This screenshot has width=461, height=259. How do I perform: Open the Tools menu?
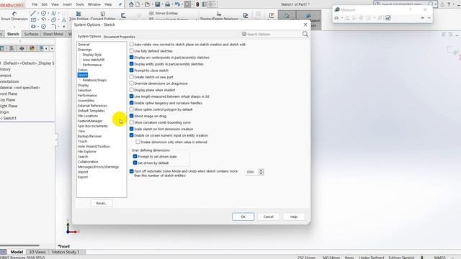point(80,4)
